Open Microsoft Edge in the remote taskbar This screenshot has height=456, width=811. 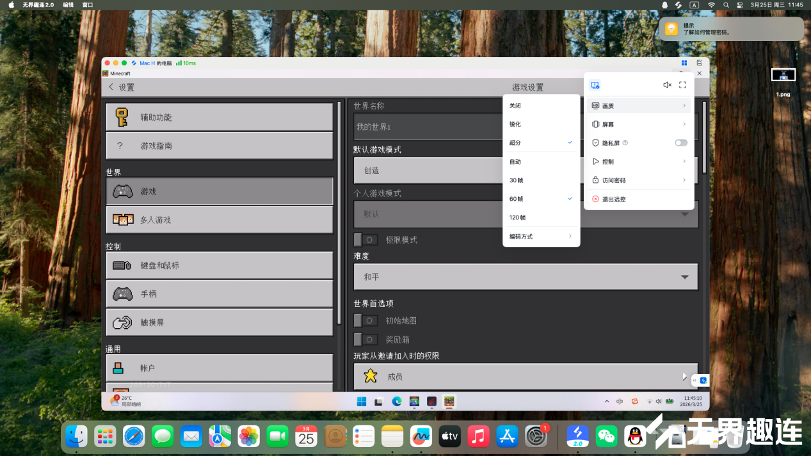tap(397, 401)
